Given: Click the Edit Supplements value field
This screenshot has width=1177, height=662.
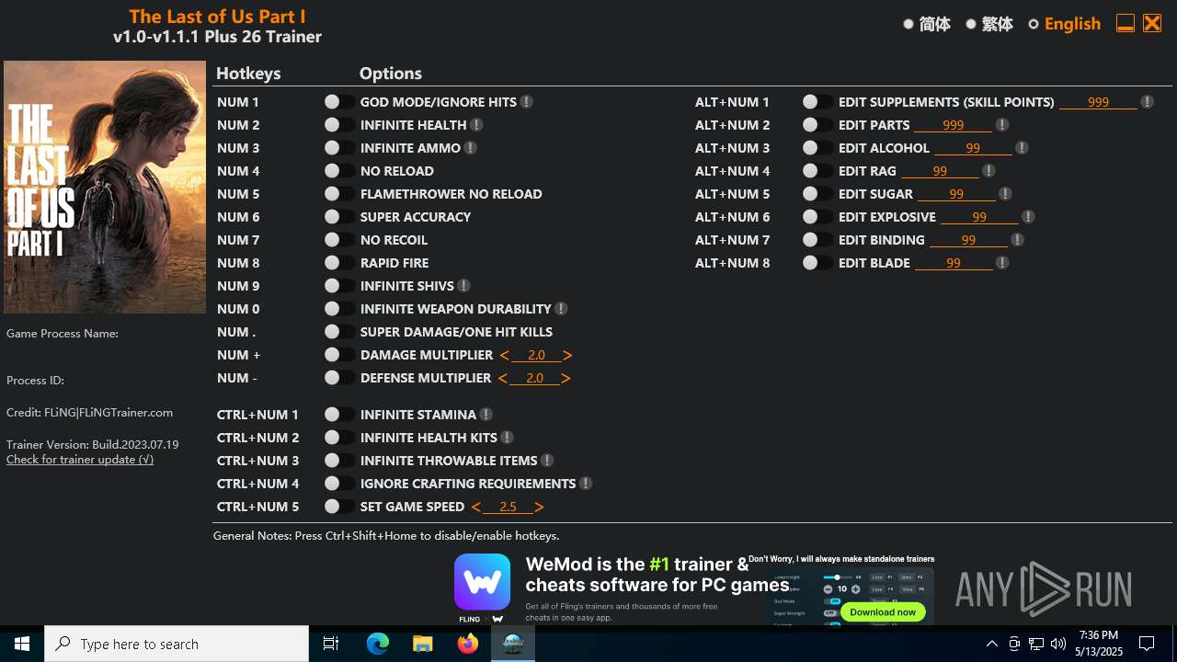Looking at the screenshot, I should click(x=1098, y=102).
